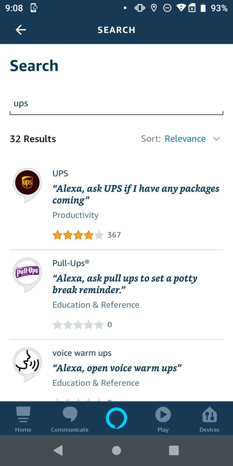The height and width of the screenshot is (466, 233).
Task: Open the UPS skill via its title link
Action: pyautogui.click(x=60, y=173)
